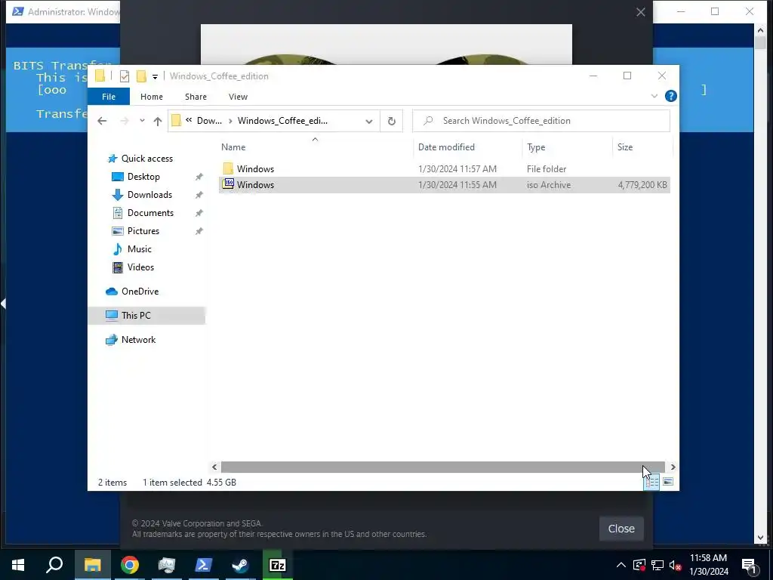Open Steam from the taskbar

point(241,565)
